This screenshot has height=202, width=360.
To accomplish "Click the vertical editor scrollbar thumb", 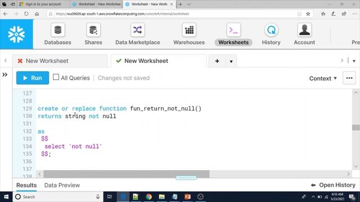I will click(355, 127).
